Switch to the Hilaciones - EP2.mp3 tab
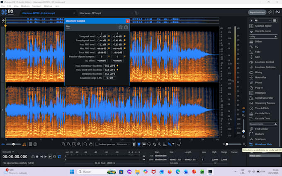Screen dimensions: 282x176 pos(90,13)
